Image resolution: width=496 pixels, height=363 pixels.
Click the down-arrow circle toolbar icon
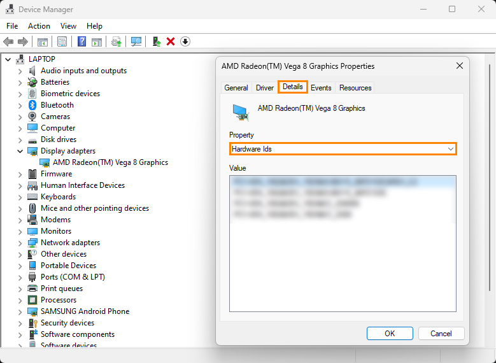click(x=185, y=41)
